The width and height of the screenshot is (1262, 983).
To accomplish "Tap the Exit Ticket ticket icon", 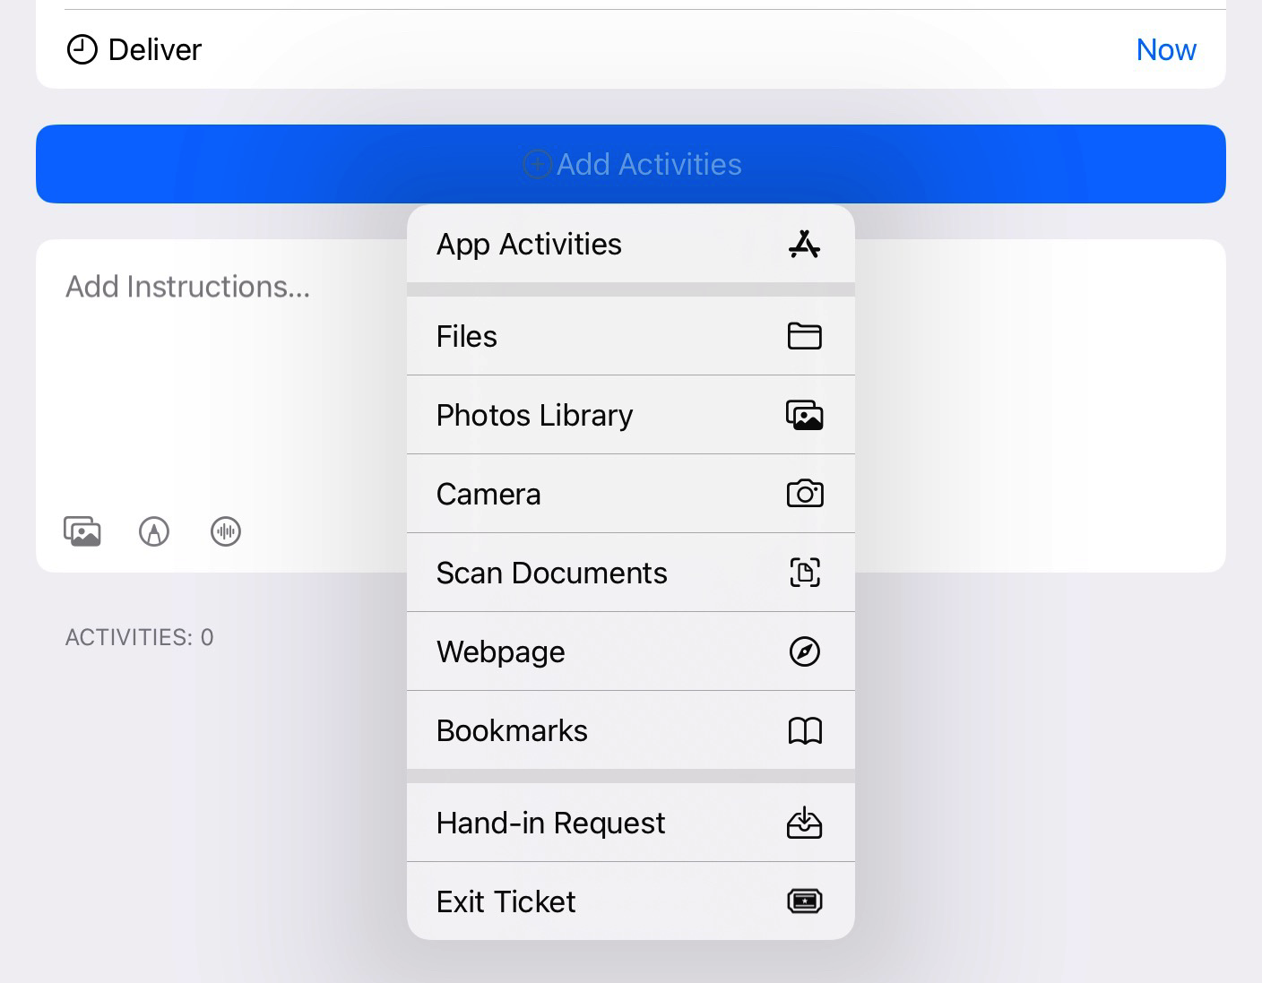I will point(805,901).
